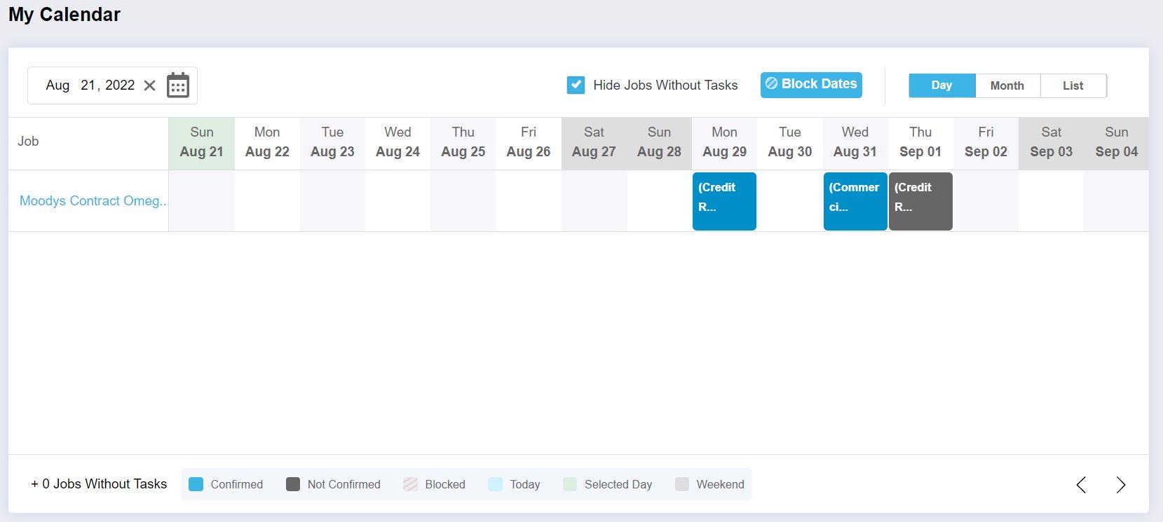Select the Fri Aug 26 column header
Image resolution: width=1163 pixels, height=522 pixels.
[529, 142]
